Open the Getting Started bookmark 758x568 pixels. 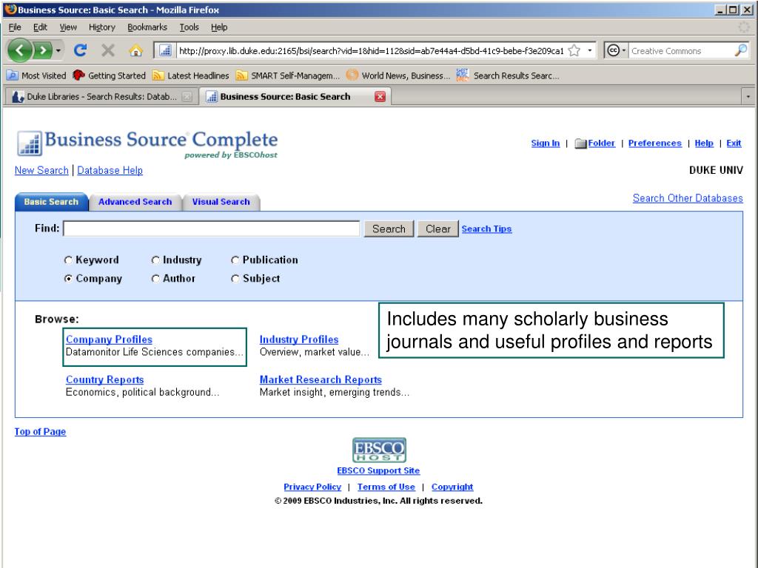pyautogui.click(x=110, y=75)
